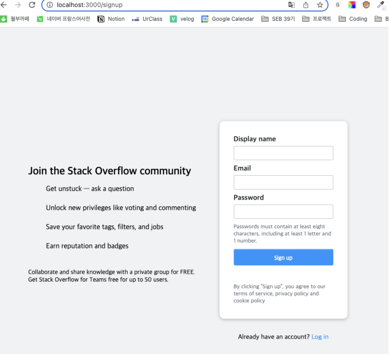Activate the eyedropper color picker extension

(381, 5)
